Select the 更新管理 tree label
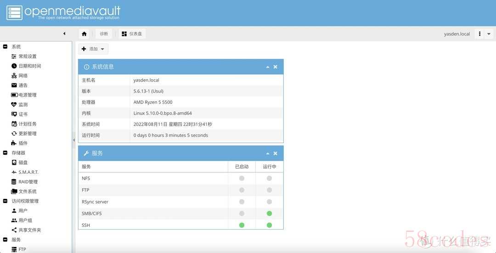The width and height of the screenshot is (496, 253). pos(28,134)
